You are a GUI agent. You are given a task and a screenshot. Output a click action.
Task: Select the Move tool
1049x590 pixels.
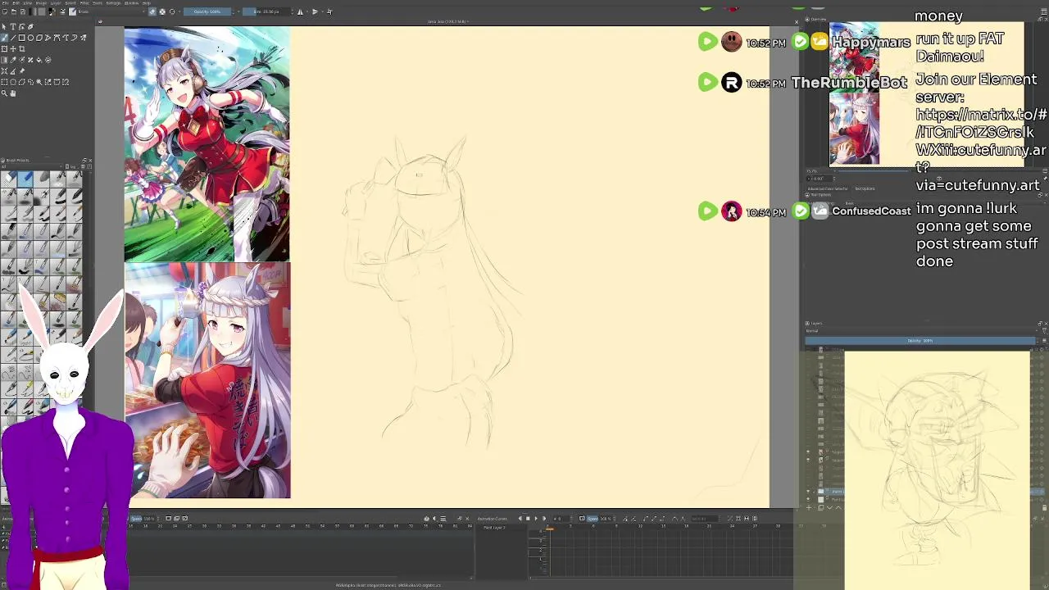[x=13, y=48]
